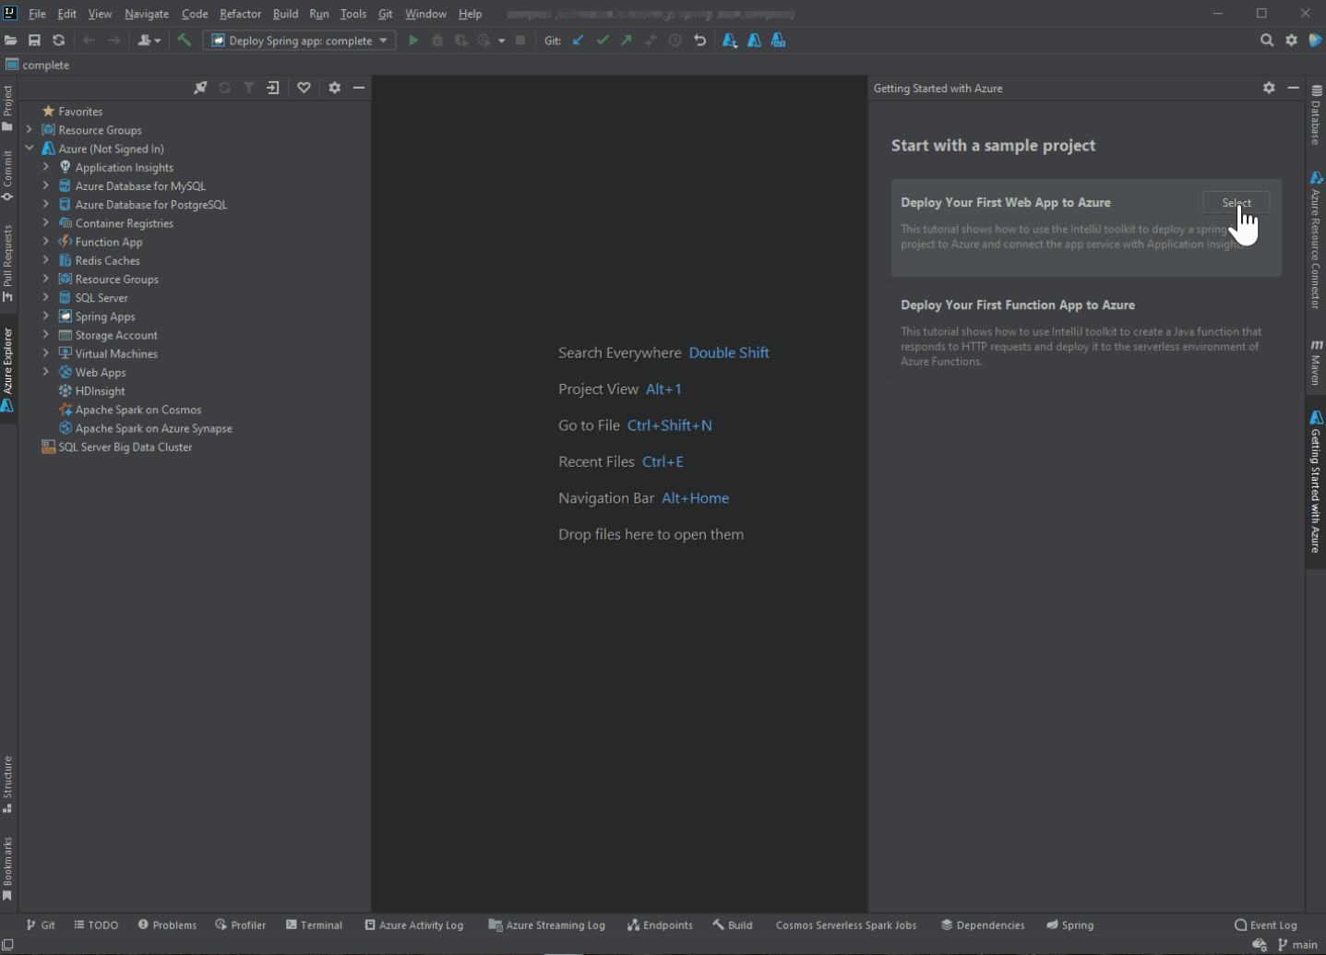Click the last Azure icon in toolbar
The height and width of the screenshot is (955, 1326).
point(778,41)
